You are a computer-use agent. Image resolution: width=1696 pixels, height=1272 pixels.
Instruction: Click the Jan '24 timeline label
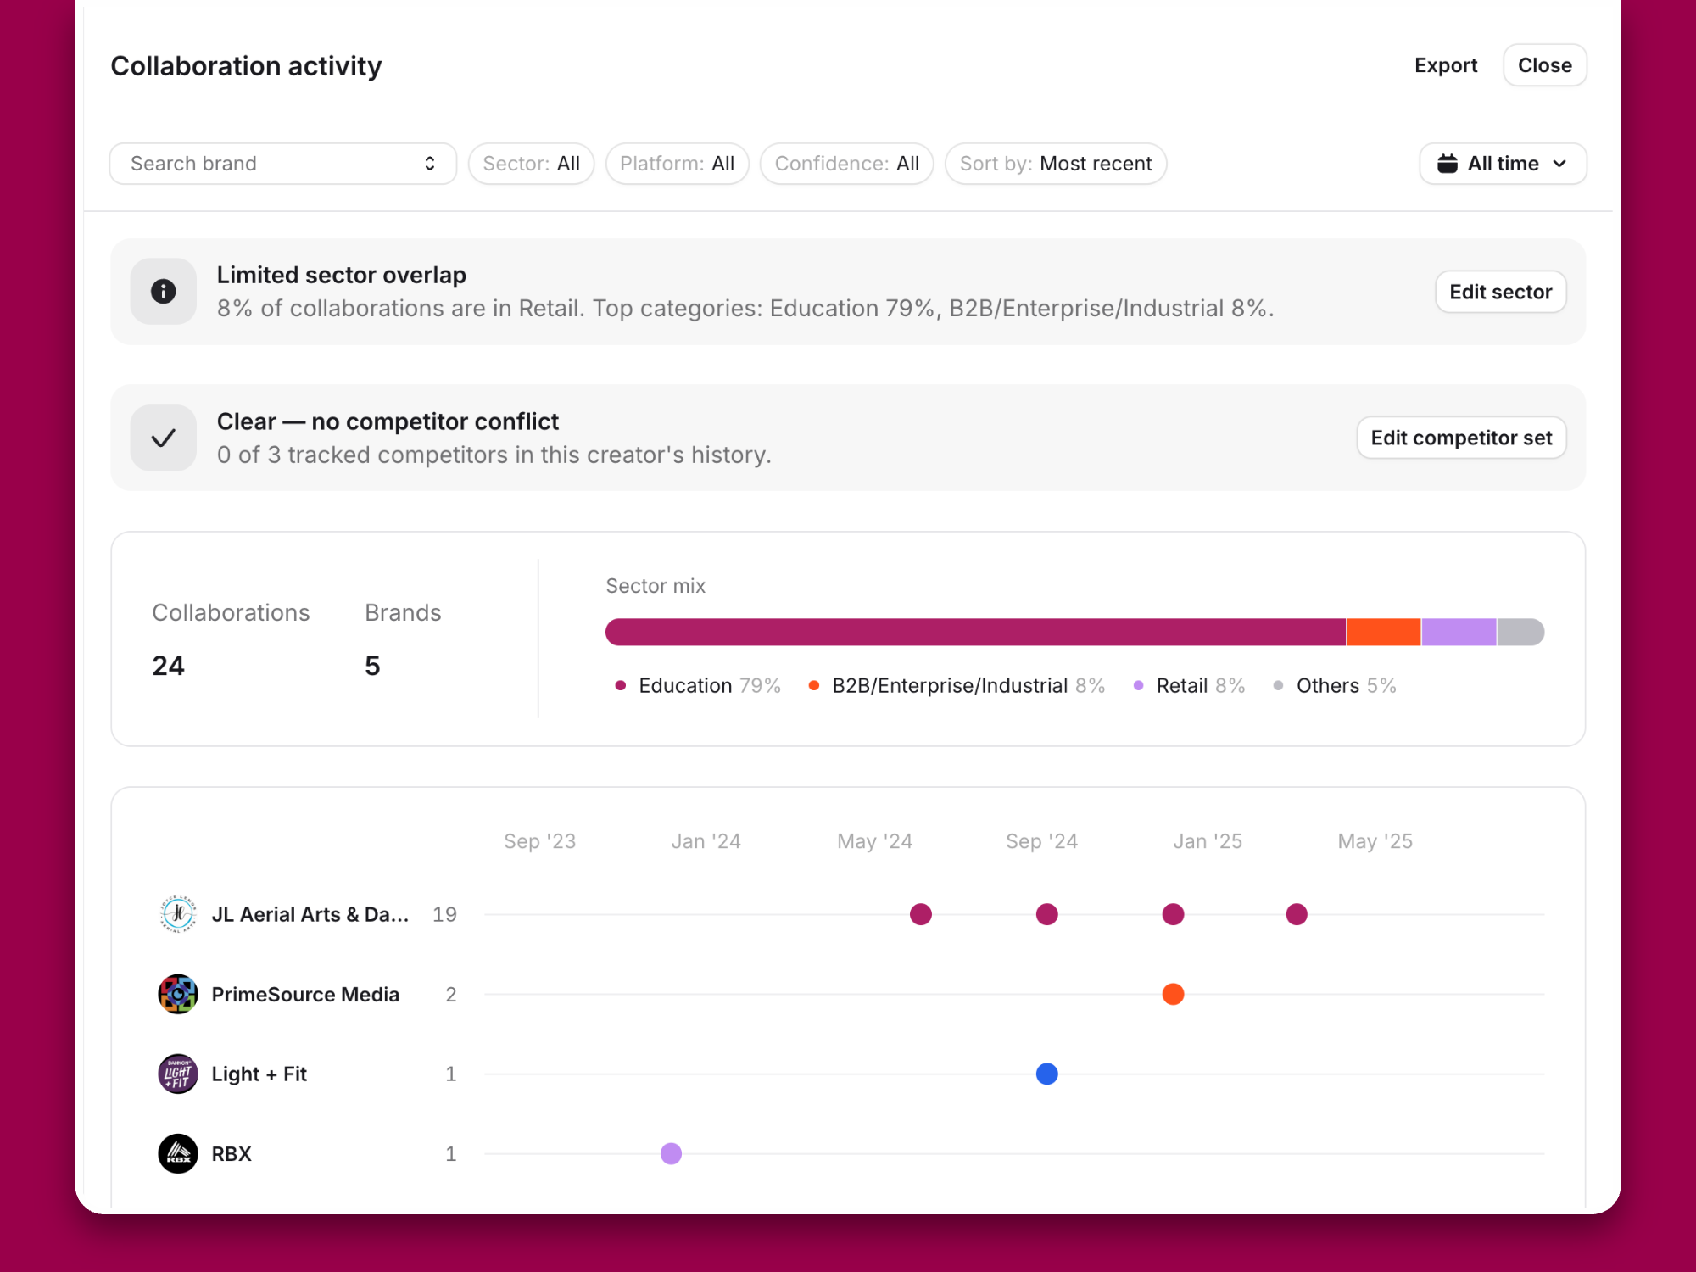(x=706, y=841)
